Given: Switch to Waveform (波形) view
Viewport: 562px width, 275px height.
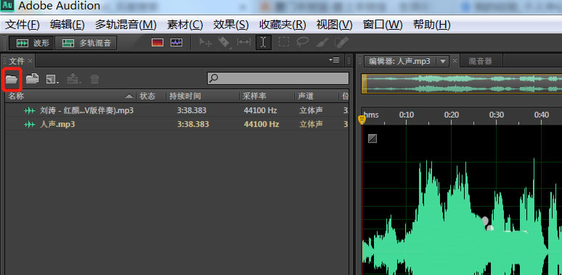Looking at the screenshot, I should tap(31, 43).
